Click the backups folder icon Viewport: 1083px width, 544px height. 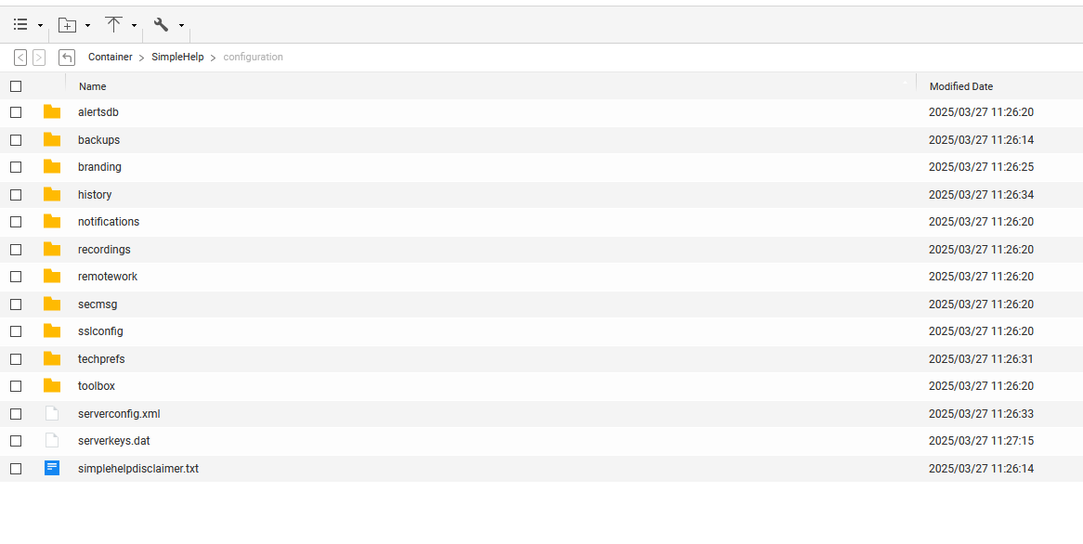point(52,139)
